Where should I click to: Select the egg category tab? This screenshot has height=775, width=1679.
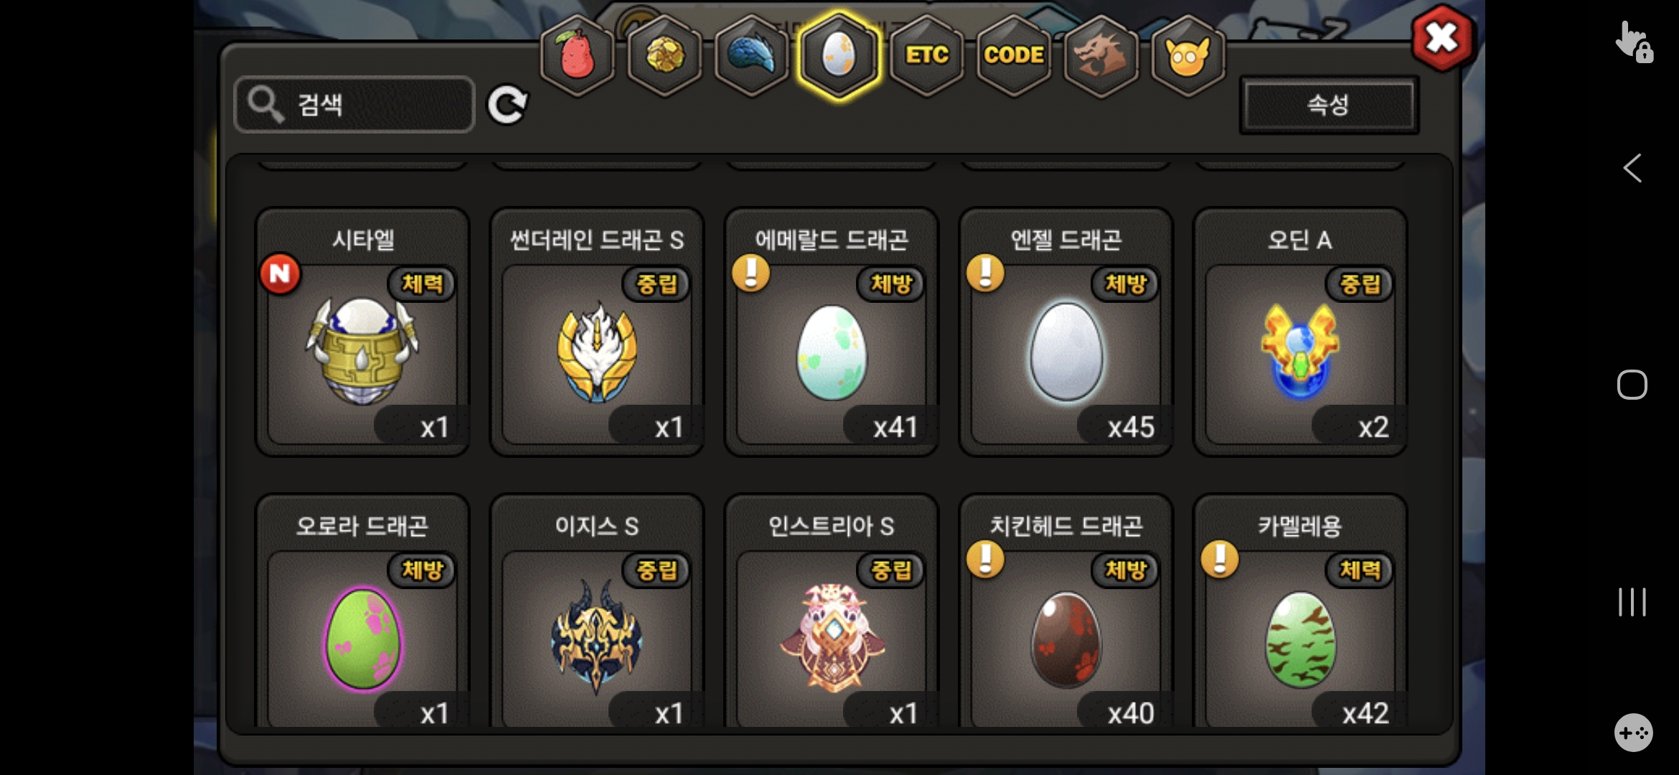click(839, 55)
